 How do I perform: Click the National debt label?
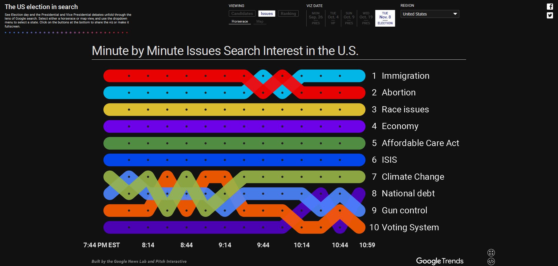(x=408, y=193)
